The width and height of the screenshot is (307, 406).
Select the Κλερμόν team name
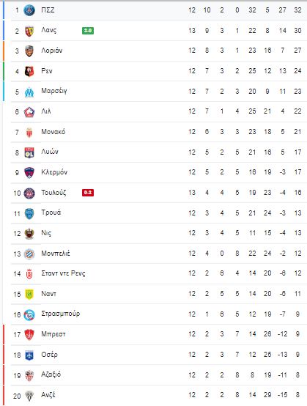point(54,172)
